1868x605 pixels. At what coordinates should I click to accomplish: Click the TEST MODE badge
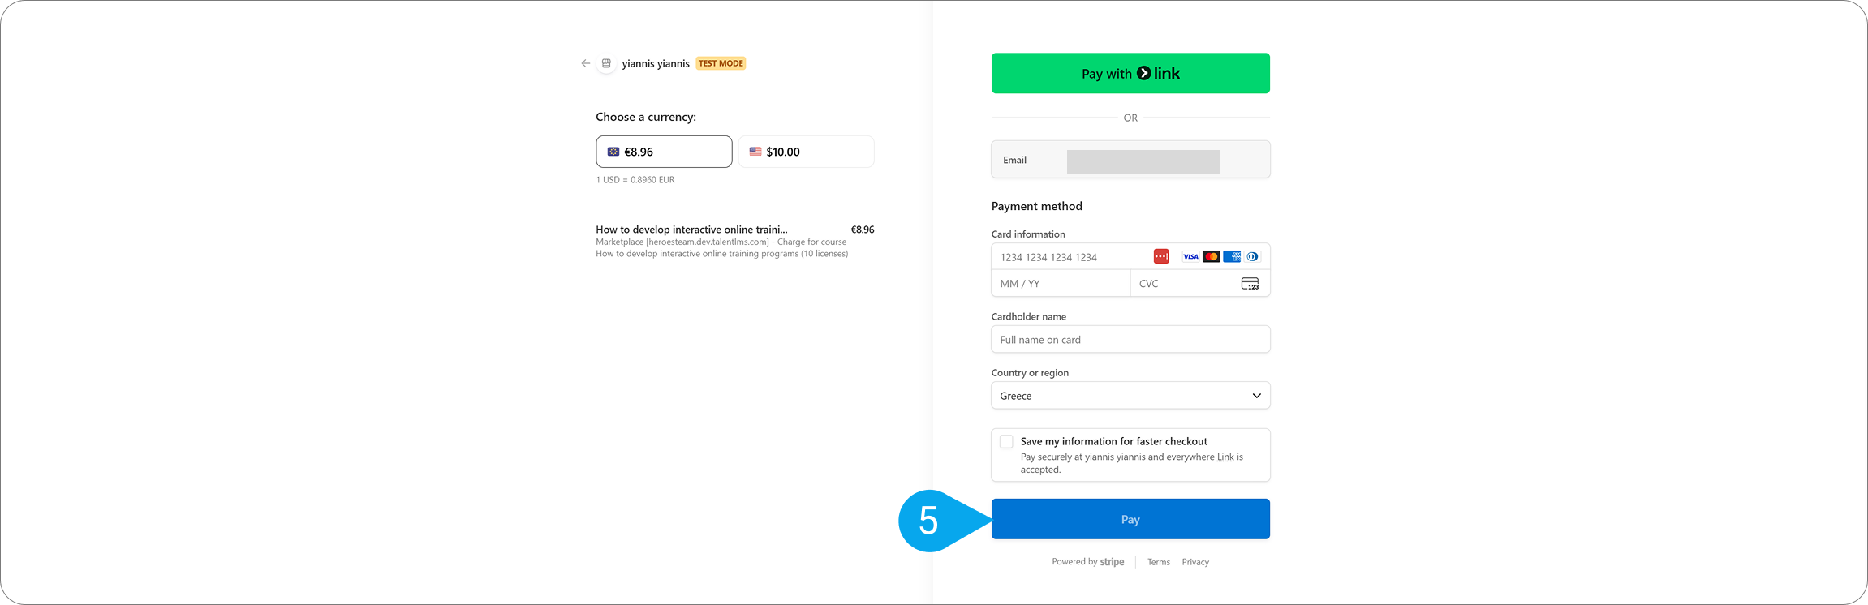(x=721, y=62)
